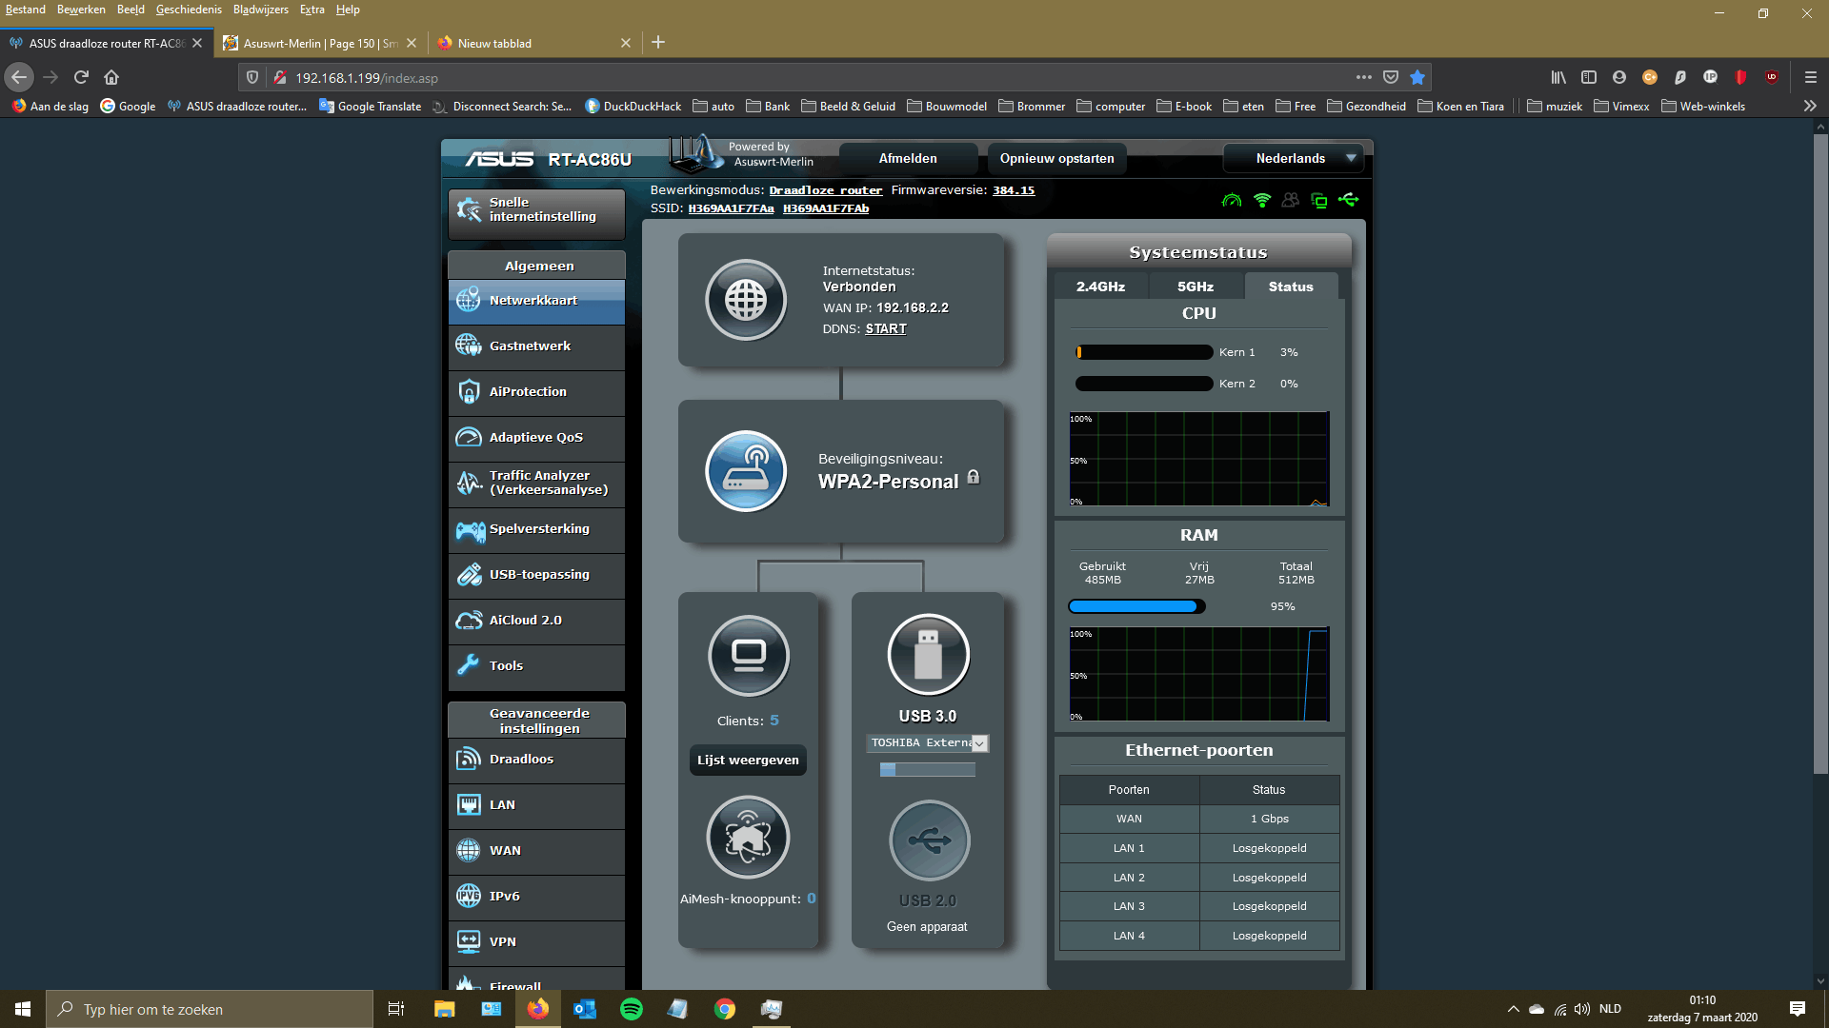Click the green WiFi status icon
Screen dimensions: 1829x1028
[1262, 200]
